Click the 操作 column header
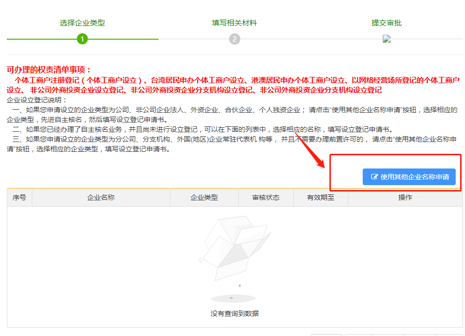The image size is (465, 336). click(x=405, y=197)
